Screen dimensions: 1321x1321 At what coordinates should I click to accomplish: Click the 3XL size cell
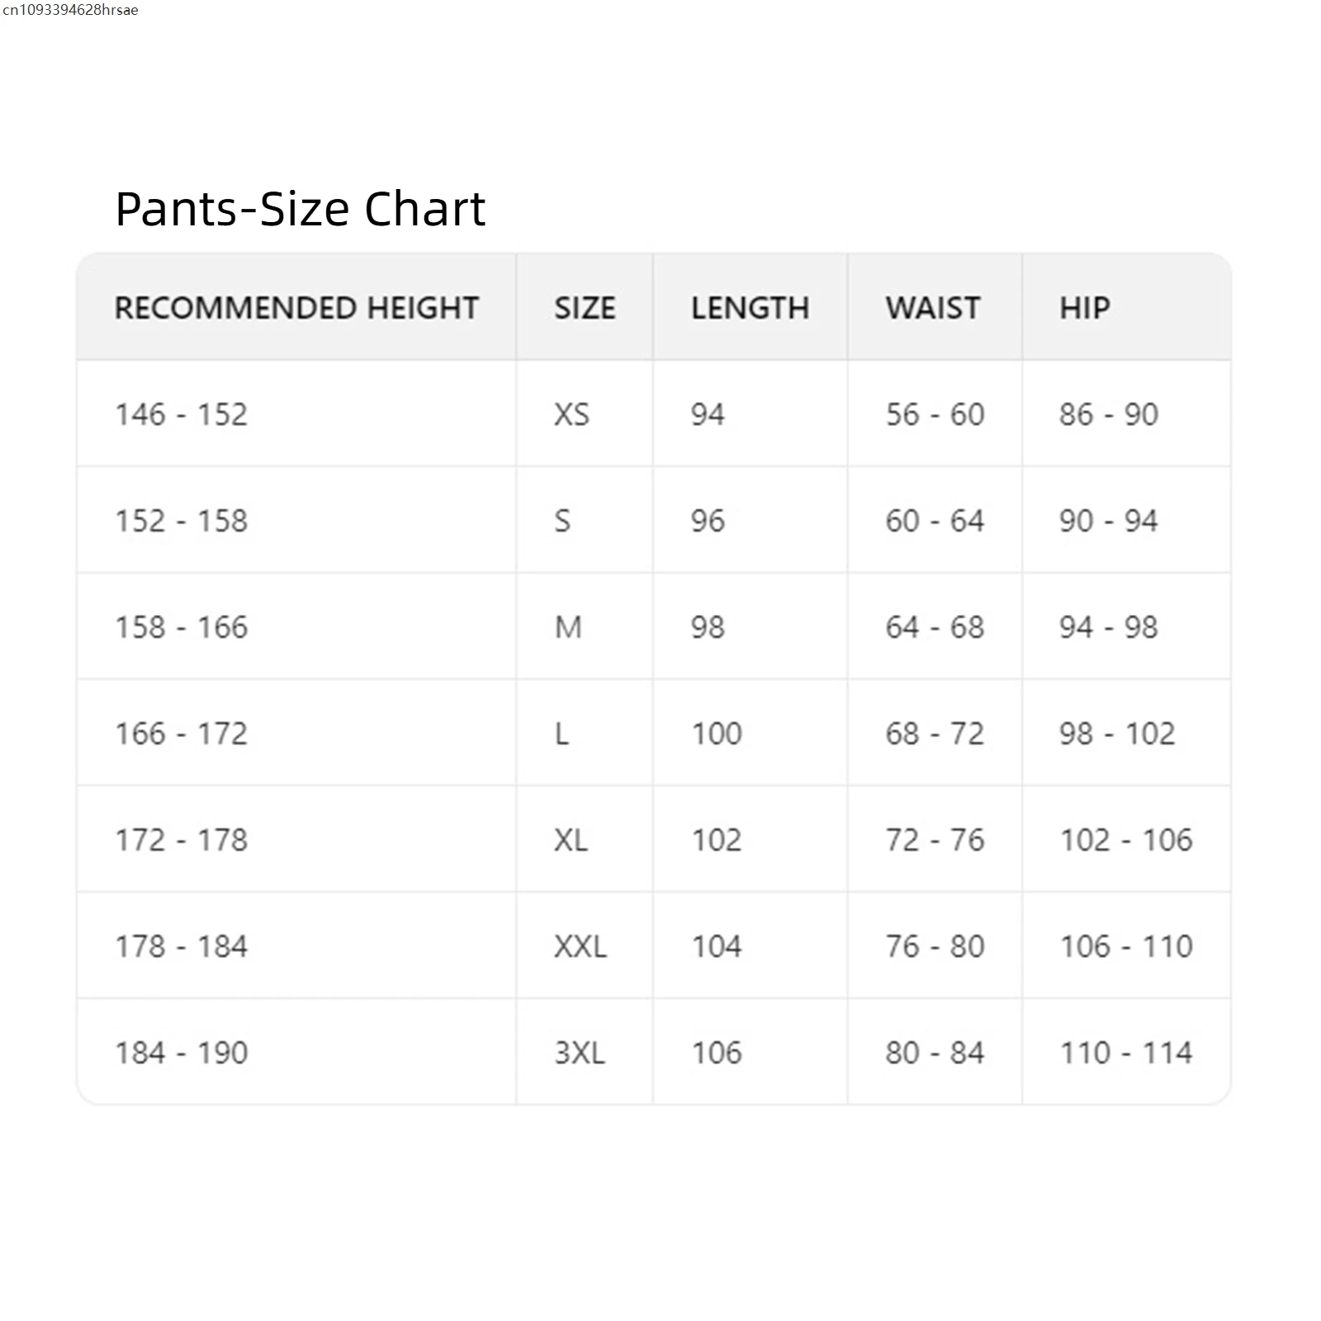point(580,1053)
